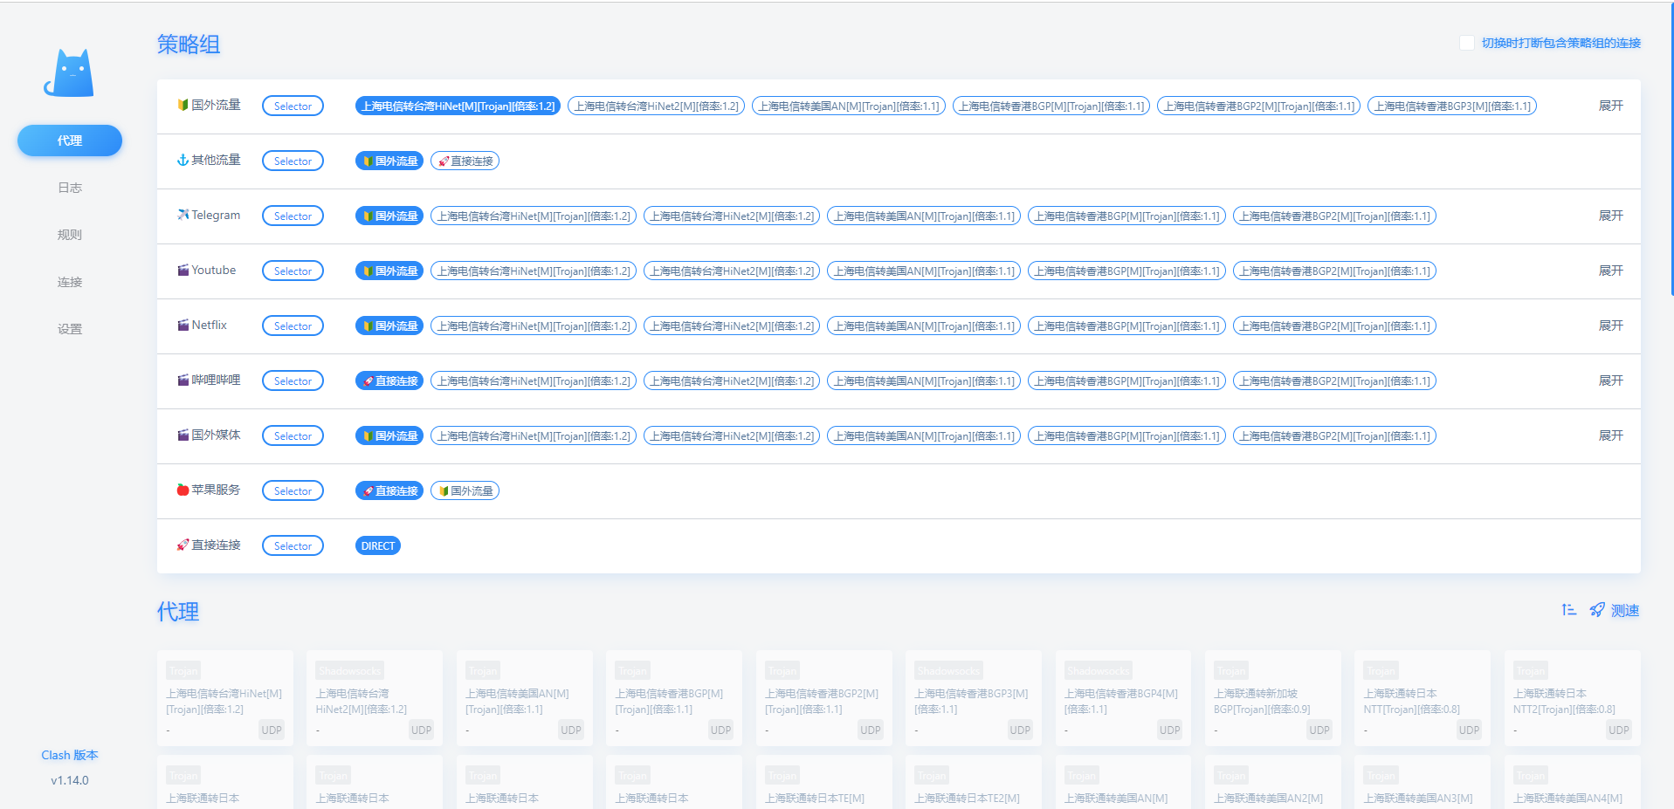Click the 上海联通转日本 NTT2 proxy card
The image size is (1674, 809).
1573,698
